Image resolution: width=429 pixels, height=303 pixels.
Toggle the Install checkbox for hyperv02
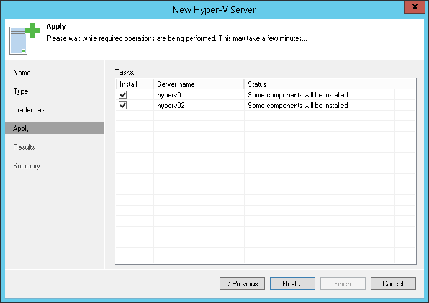[x=123, y=106]
